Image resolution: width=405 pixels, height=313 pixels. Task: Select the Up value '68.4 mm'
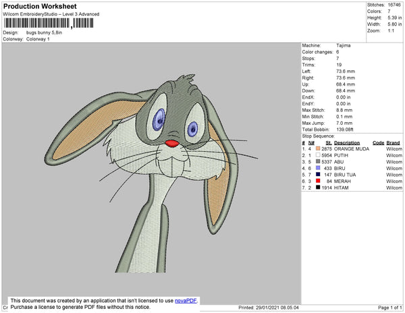point(346,84)
